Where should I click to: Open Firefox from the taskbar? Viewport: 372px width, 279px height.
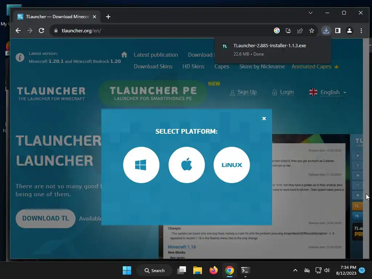point(214,270)
